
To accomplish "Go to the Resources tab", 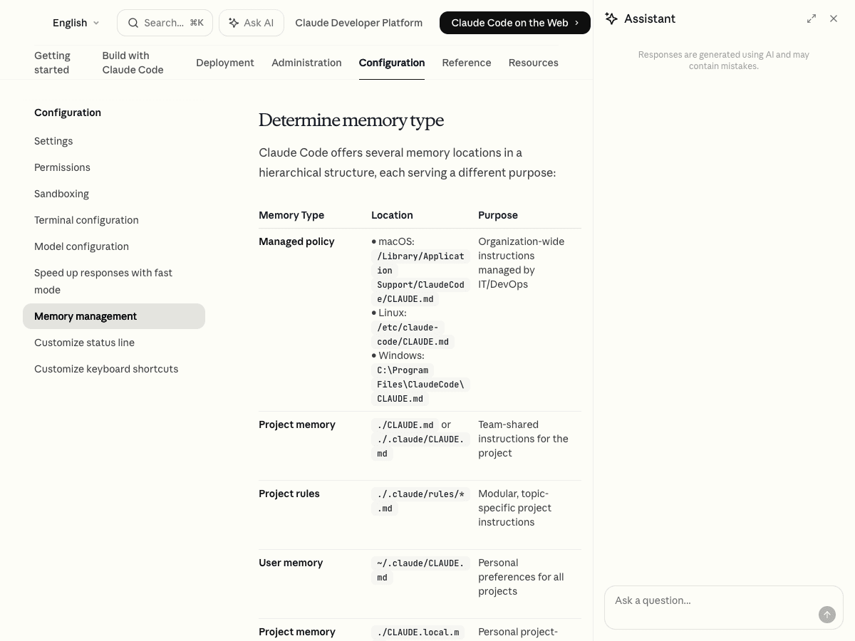I will (533, 63).
